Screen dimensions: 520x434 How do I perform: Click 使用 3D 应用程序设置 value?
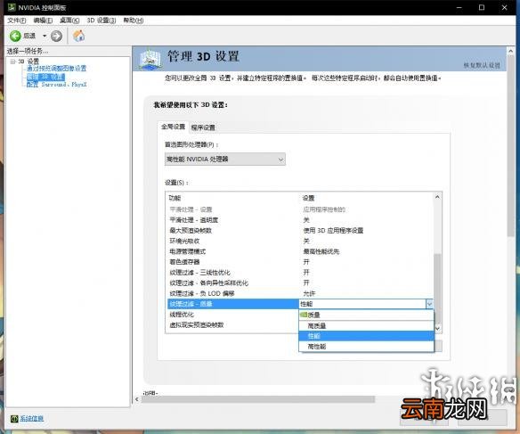pyautogui.click(x=333, y=230)
